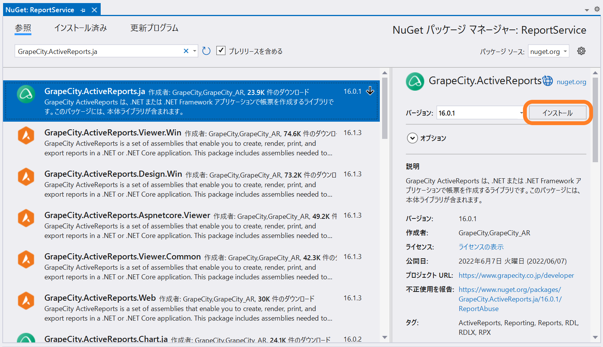Click the detail pane green package logo
603x347 pixels.
[415, 81]
